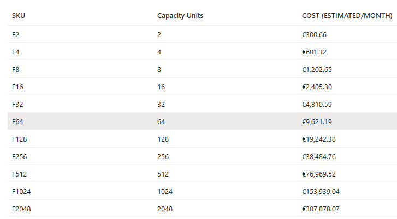Select the F2 SKU row

(15, 34)
